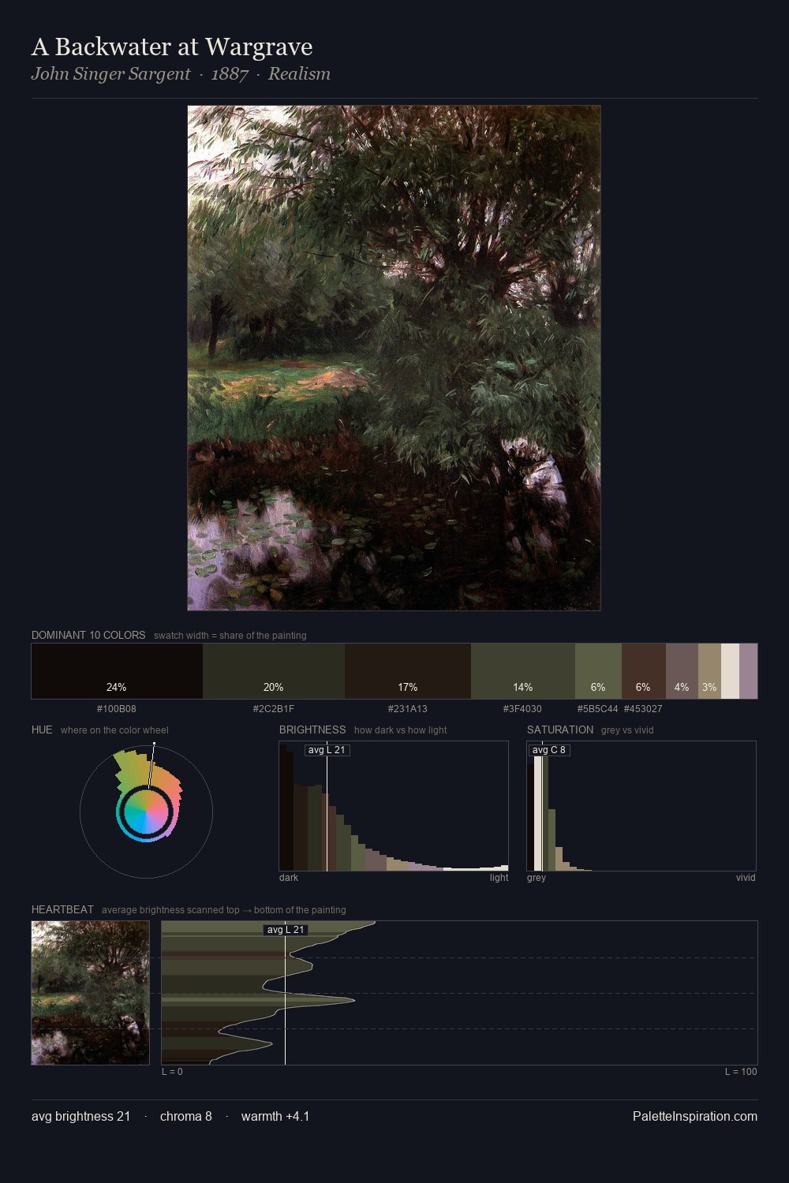The height and width of the screenshot is (1183, 789).
Task: Click the 'L = 0' axis label
Action: coord(172,1072)
